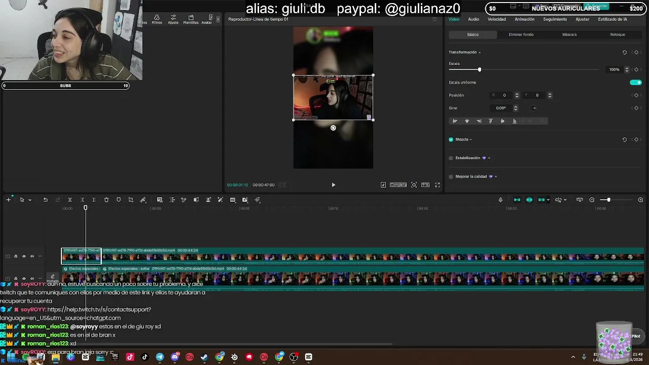This screenshot has width=649, height=365.
Task: Reset the Transformación settings
Action: (x=625, y=52)
